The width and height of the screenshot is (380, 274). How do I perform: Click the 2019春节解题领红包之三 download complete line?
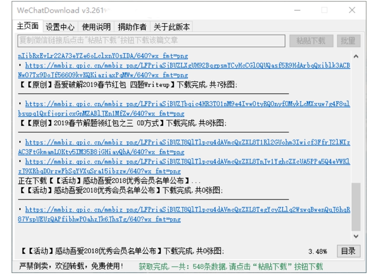(x=123, y=123)
